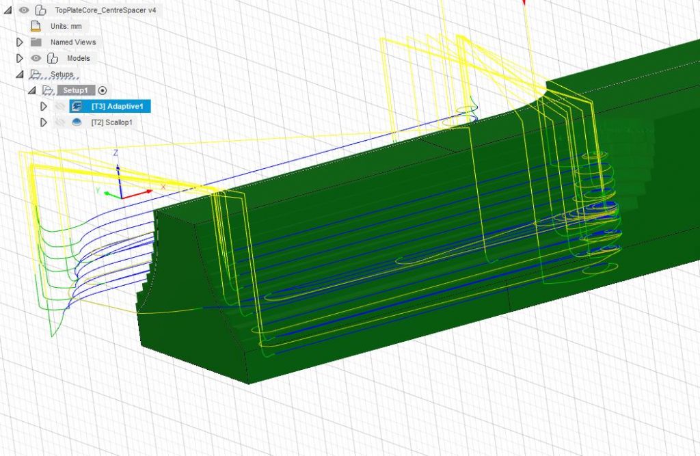This screenshot has width=700, height=456.
Task: Click the Setups folder icon
Action: (36, 74)
